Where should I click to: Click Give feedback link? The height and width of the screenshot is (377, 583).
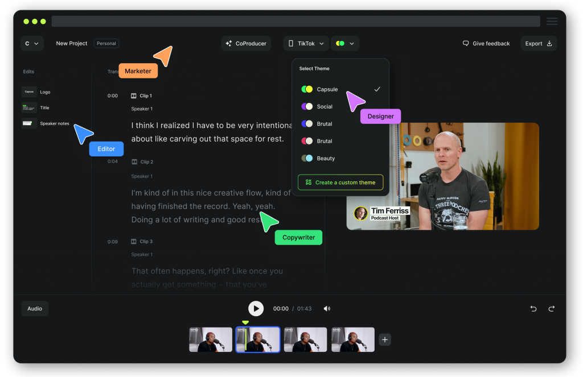[x=486, y=44]
